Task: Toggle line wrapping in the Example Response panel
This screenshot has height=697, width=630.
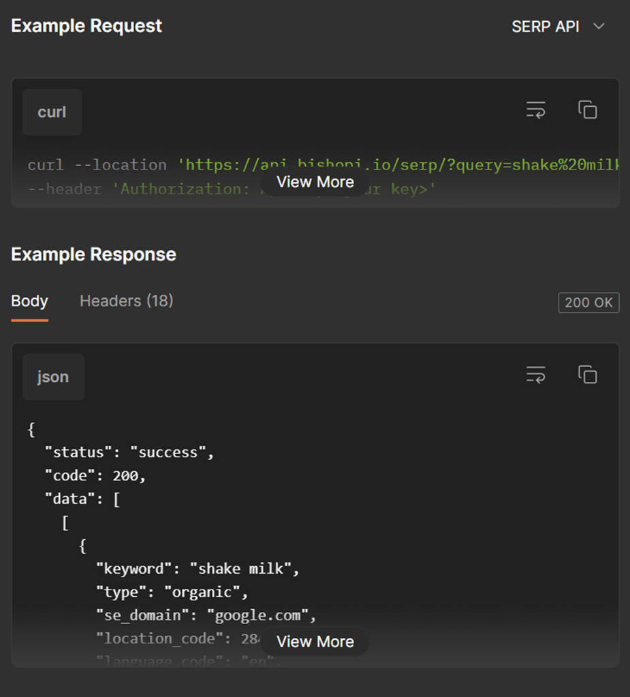Action: coord(535,374)
